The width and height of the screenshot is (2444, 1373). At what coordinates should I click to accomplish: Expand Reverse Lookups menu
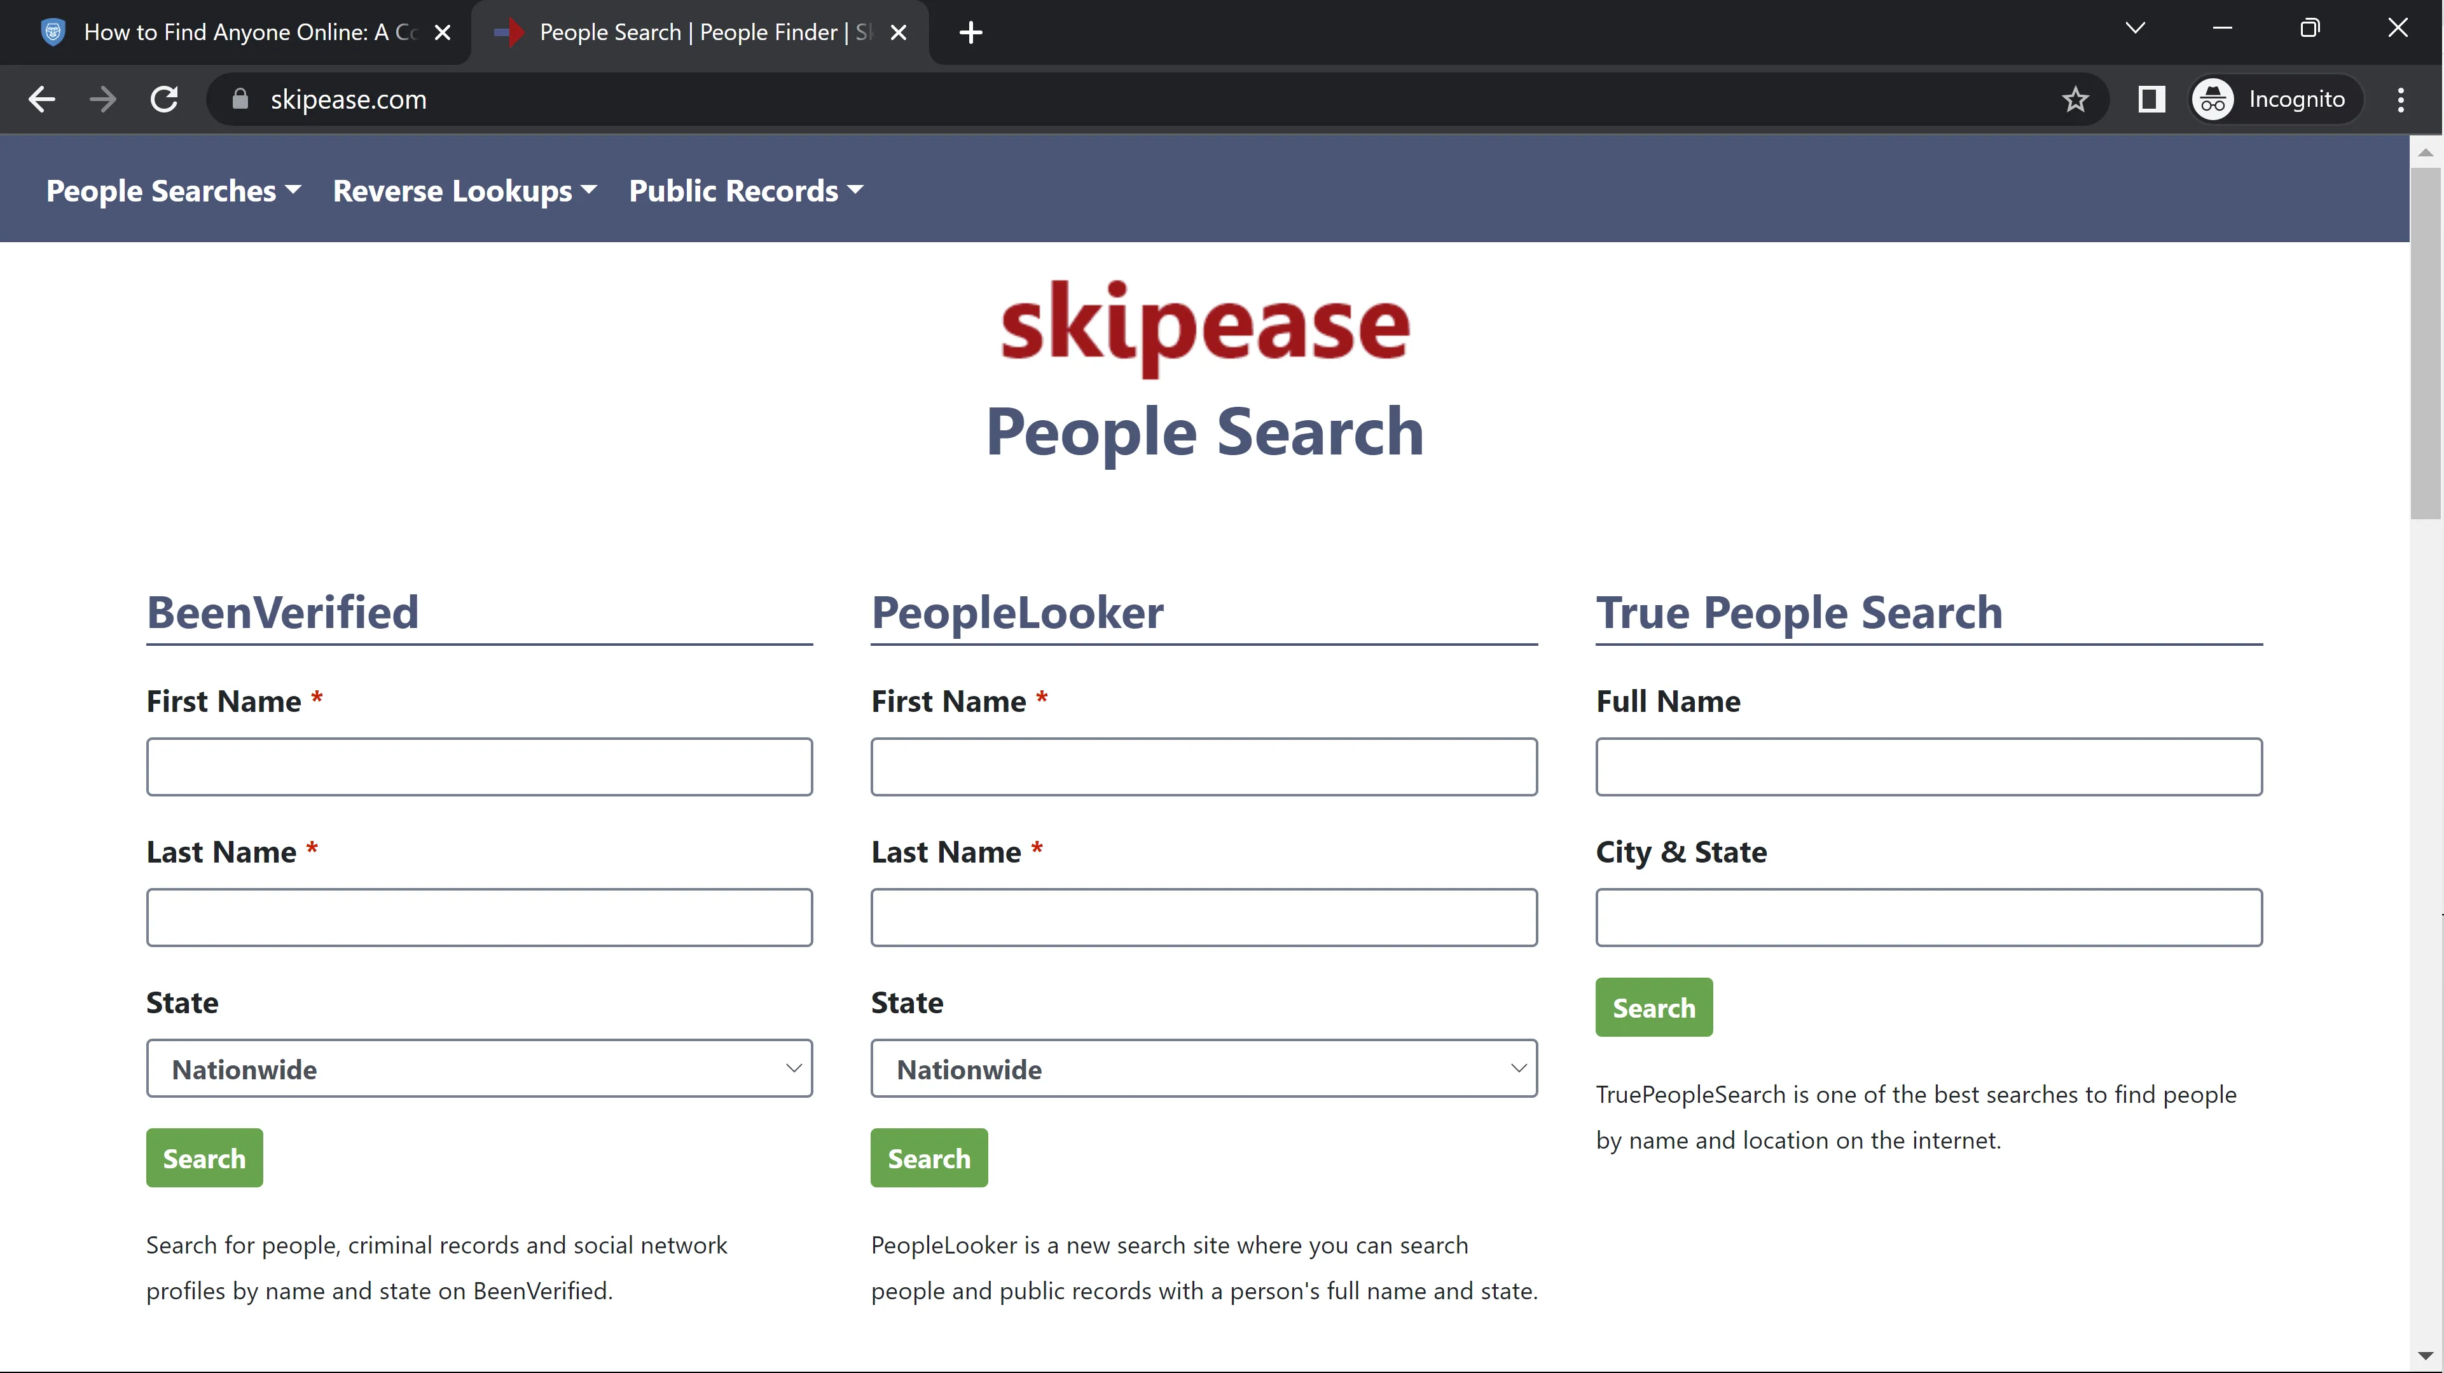(465, 191)
